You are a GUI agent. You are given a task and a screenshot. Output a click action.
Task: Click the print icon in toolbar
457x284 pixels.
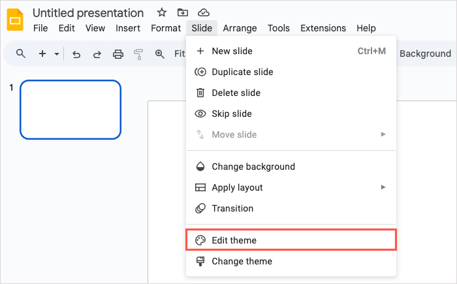(x=118, y=54)
